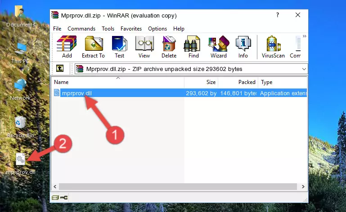Select the This PC desktop icon
The height and width of the screenshot is (212, 346).
point(20,53)
